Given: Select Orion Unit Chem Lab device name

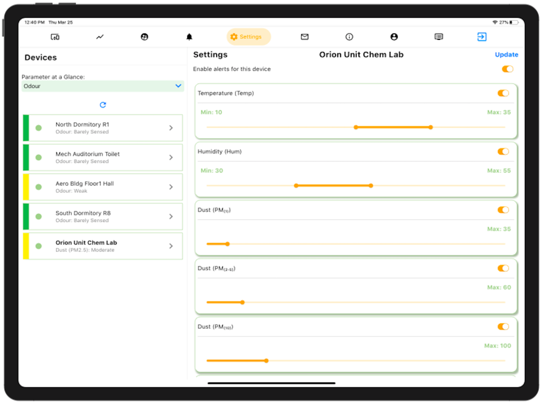Looking at the screenshot, I should (x=86, y=243).
